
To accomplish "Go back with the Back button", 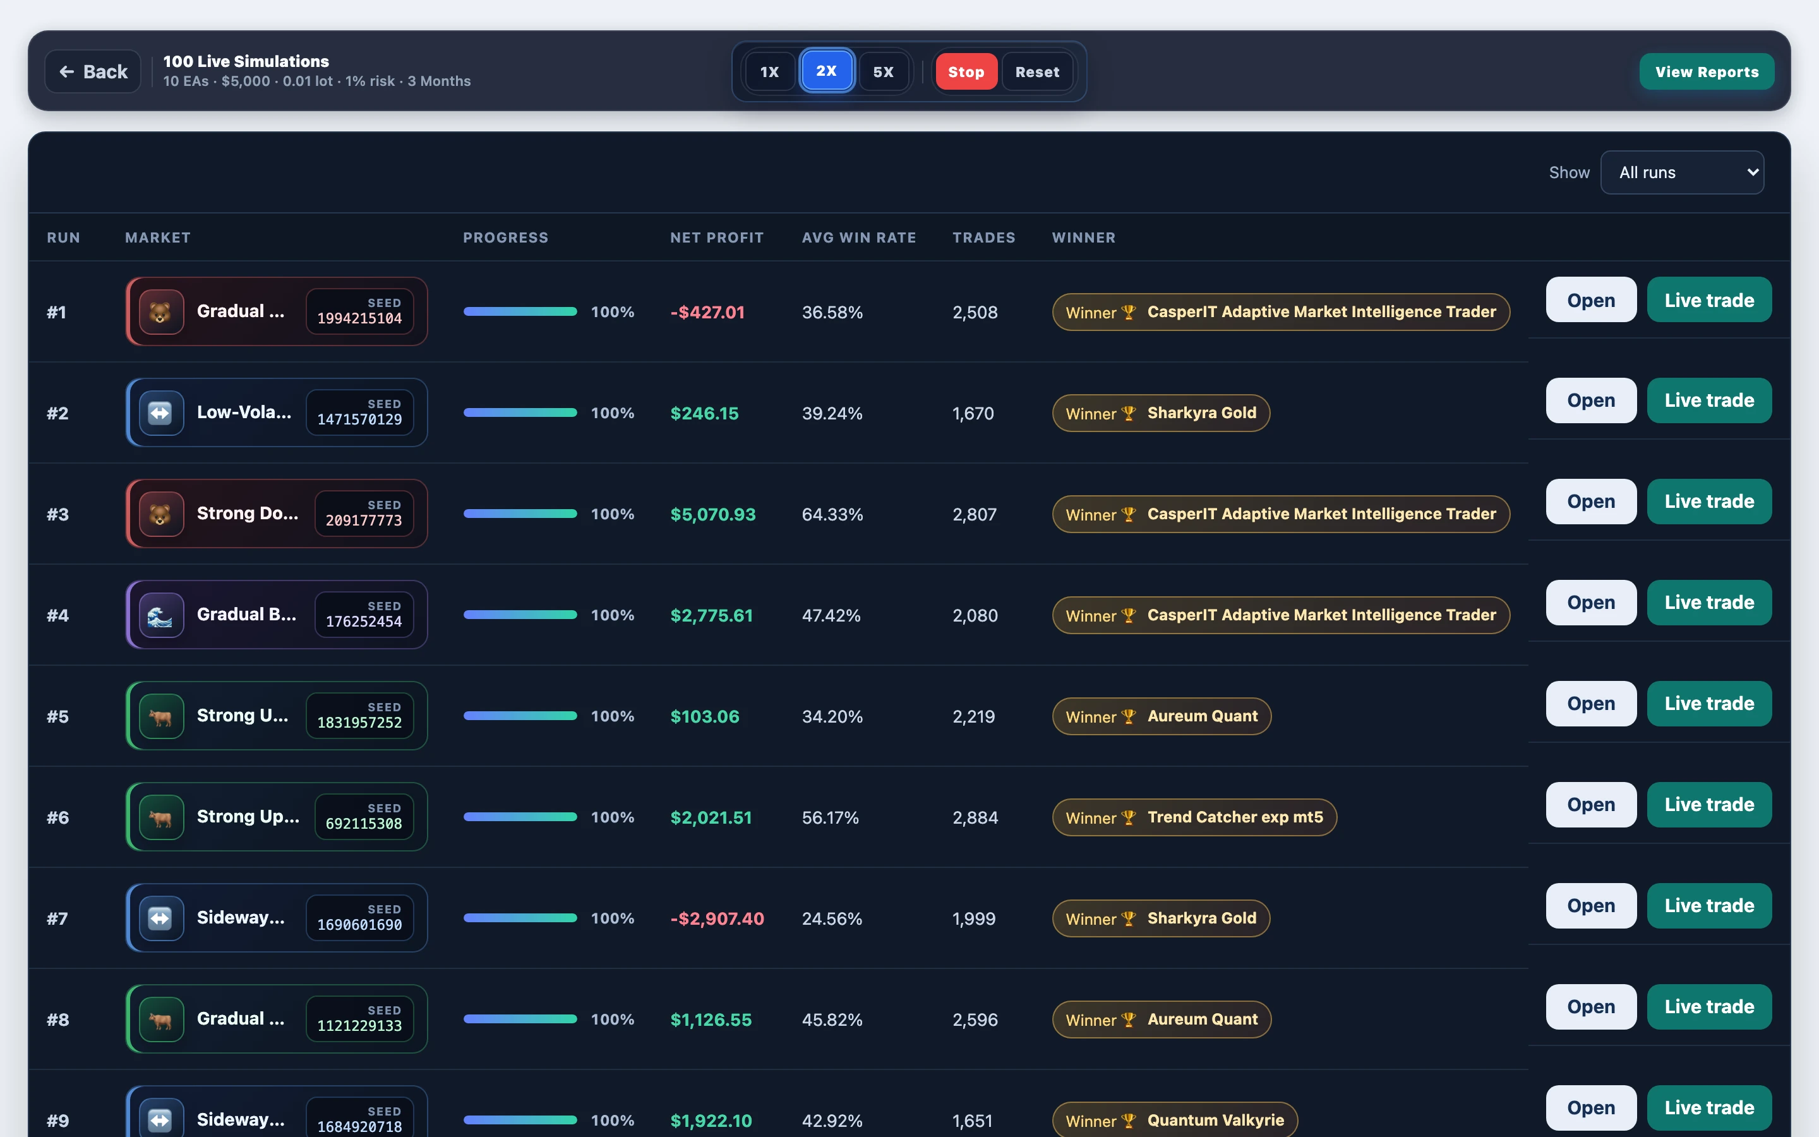I will coord(93,71).
